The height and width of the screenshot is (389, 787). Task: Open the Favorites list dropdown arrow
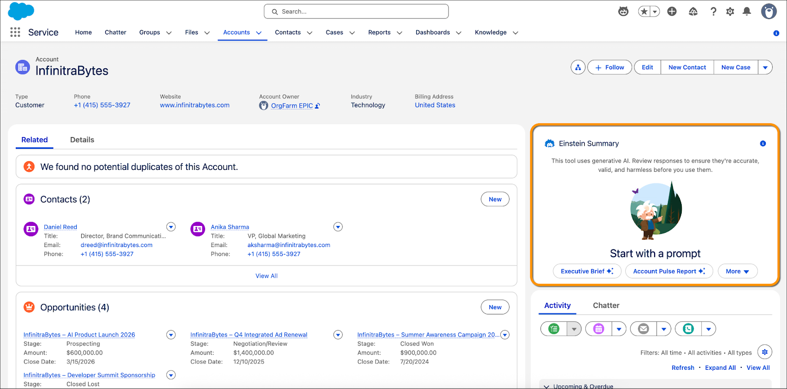(x=655, y=11)
